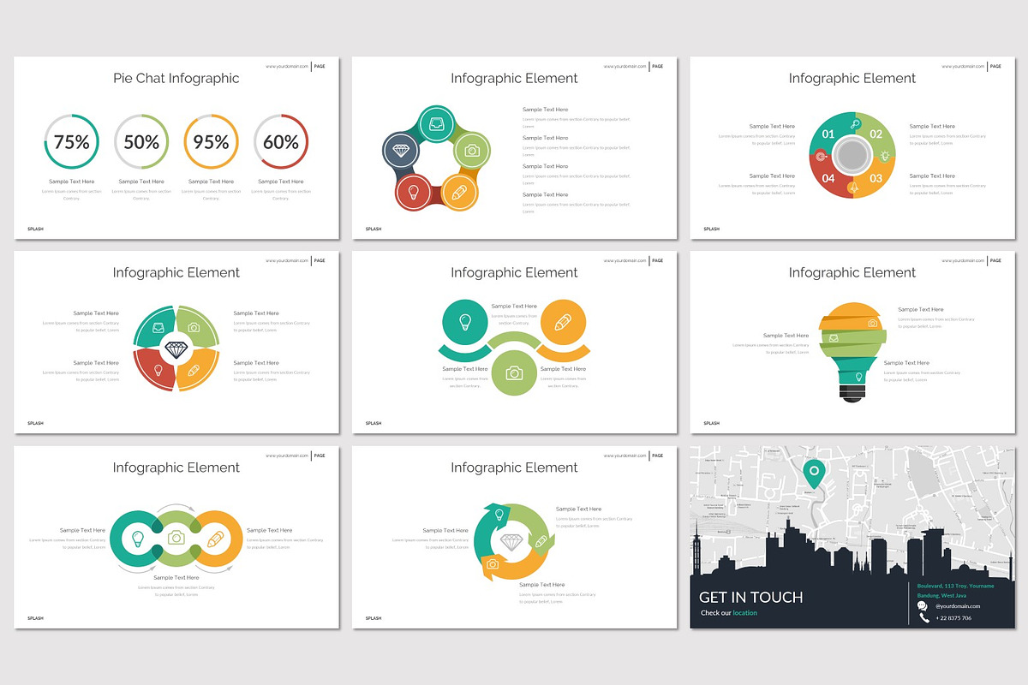Select the 60% progress ring
This screenshot has height=685, width=1028.
click(x=280, y=141)
